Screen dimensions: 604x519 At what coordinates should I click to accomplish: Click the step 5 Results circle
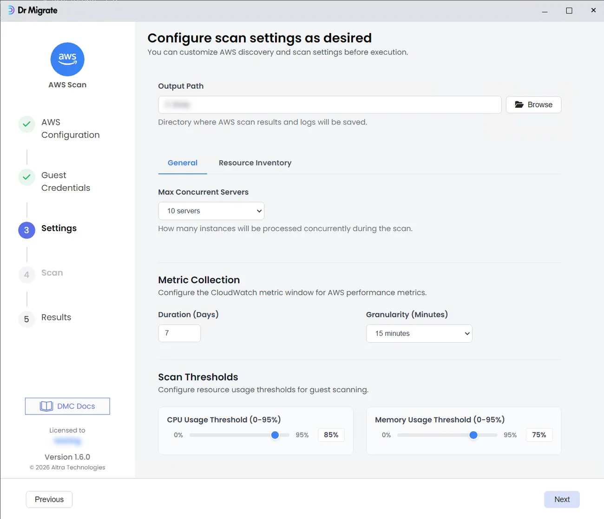[x=26, y=319]
